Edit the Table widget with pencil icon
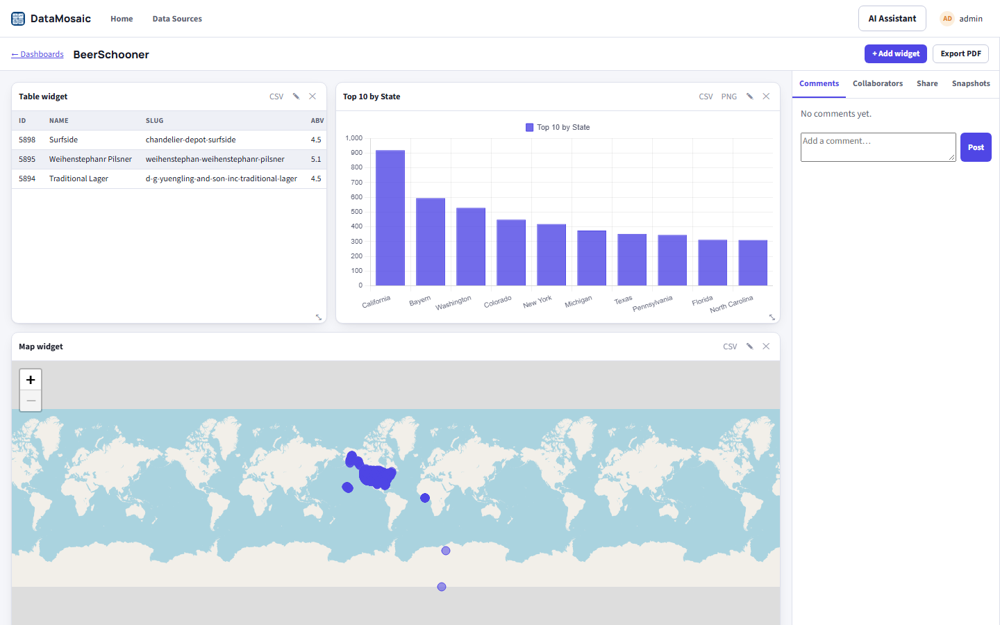1000x625 pixels. point(296,97)
